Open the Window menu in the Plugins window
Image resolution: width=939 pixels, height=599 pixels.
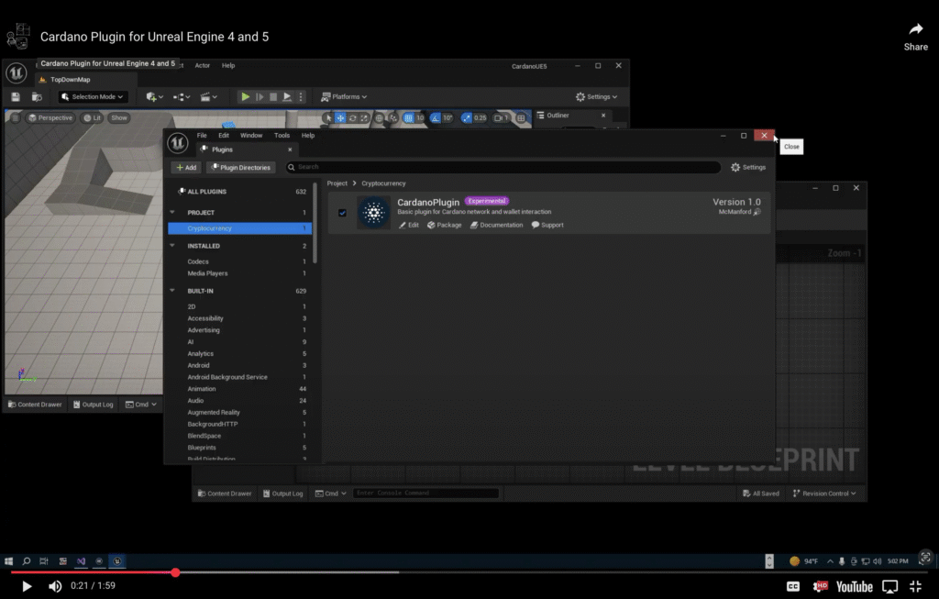[251, 136]
